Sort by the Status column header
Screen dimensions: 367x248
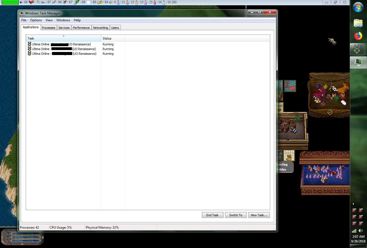point(113,38)
